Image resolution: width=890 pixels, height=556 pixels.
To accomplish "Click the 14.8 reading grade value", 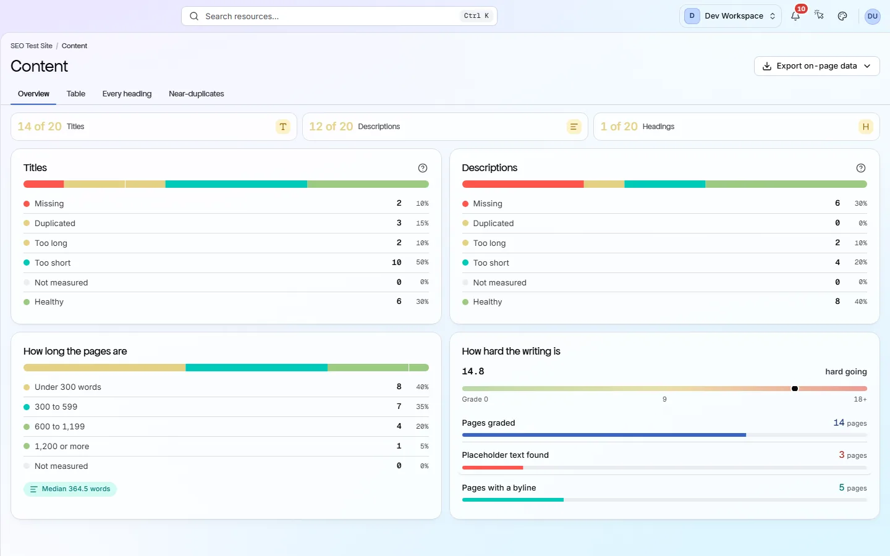I will click(473, 371).
